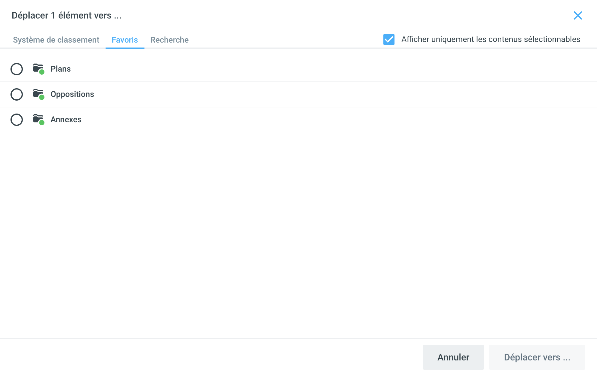Switch to the Recherche tab
This screenshot has height=374, width=597.
(169, 40)
